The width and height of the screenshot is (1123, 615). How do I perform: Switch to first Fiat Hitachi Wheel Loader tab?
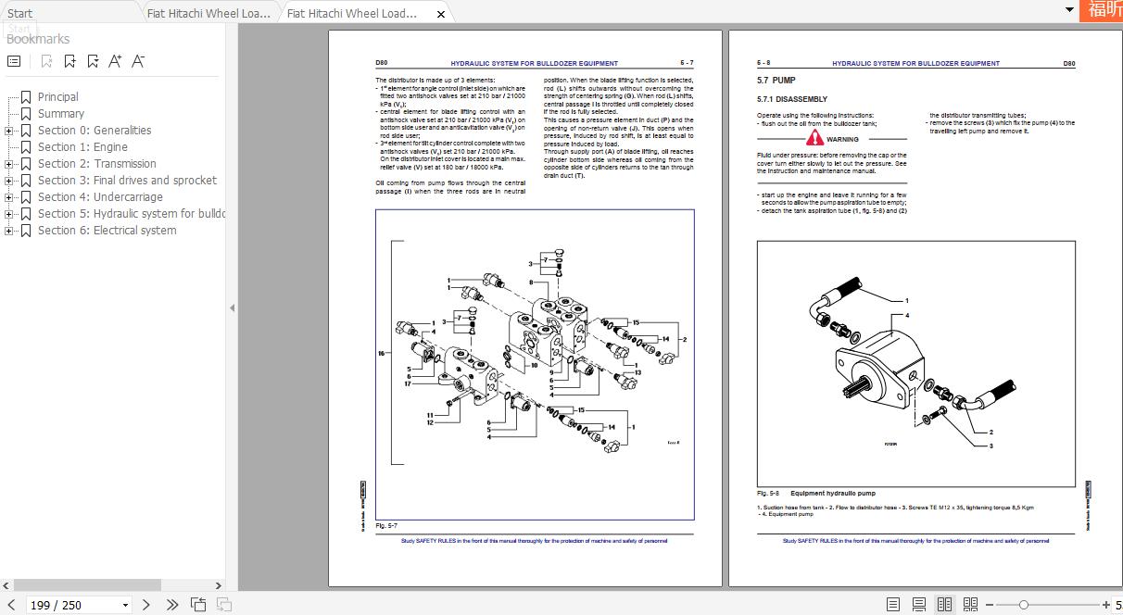(x=208, y=13)
